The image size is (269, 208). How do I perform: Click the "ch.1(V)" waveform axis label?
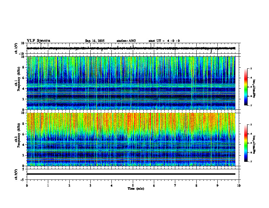point(16,48)
